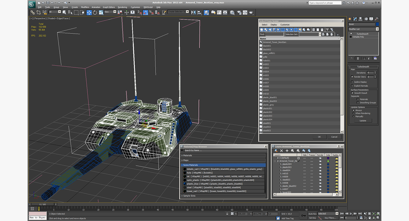
Task: Open the Key Filters button
Action: click(331, 218)
